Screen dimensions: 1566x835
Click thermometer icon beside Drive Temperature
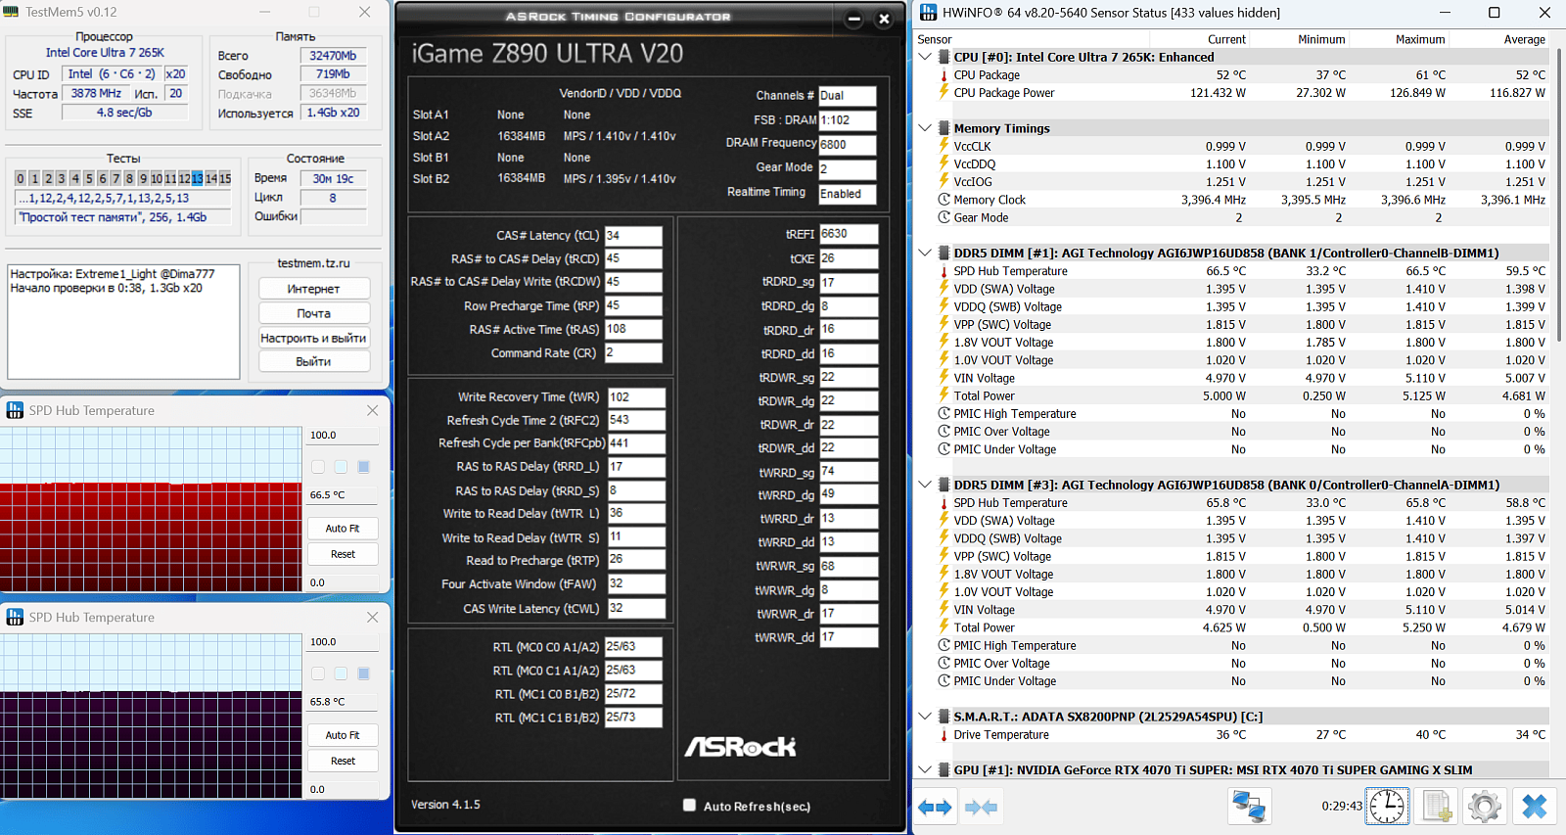coord(944,735)
